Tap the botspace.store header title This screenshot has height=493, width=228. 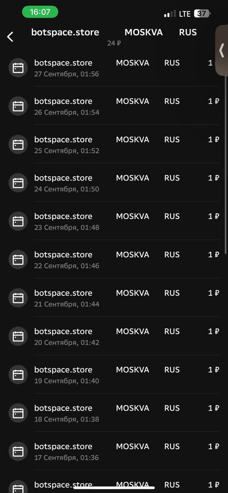(x=65, y=32)
